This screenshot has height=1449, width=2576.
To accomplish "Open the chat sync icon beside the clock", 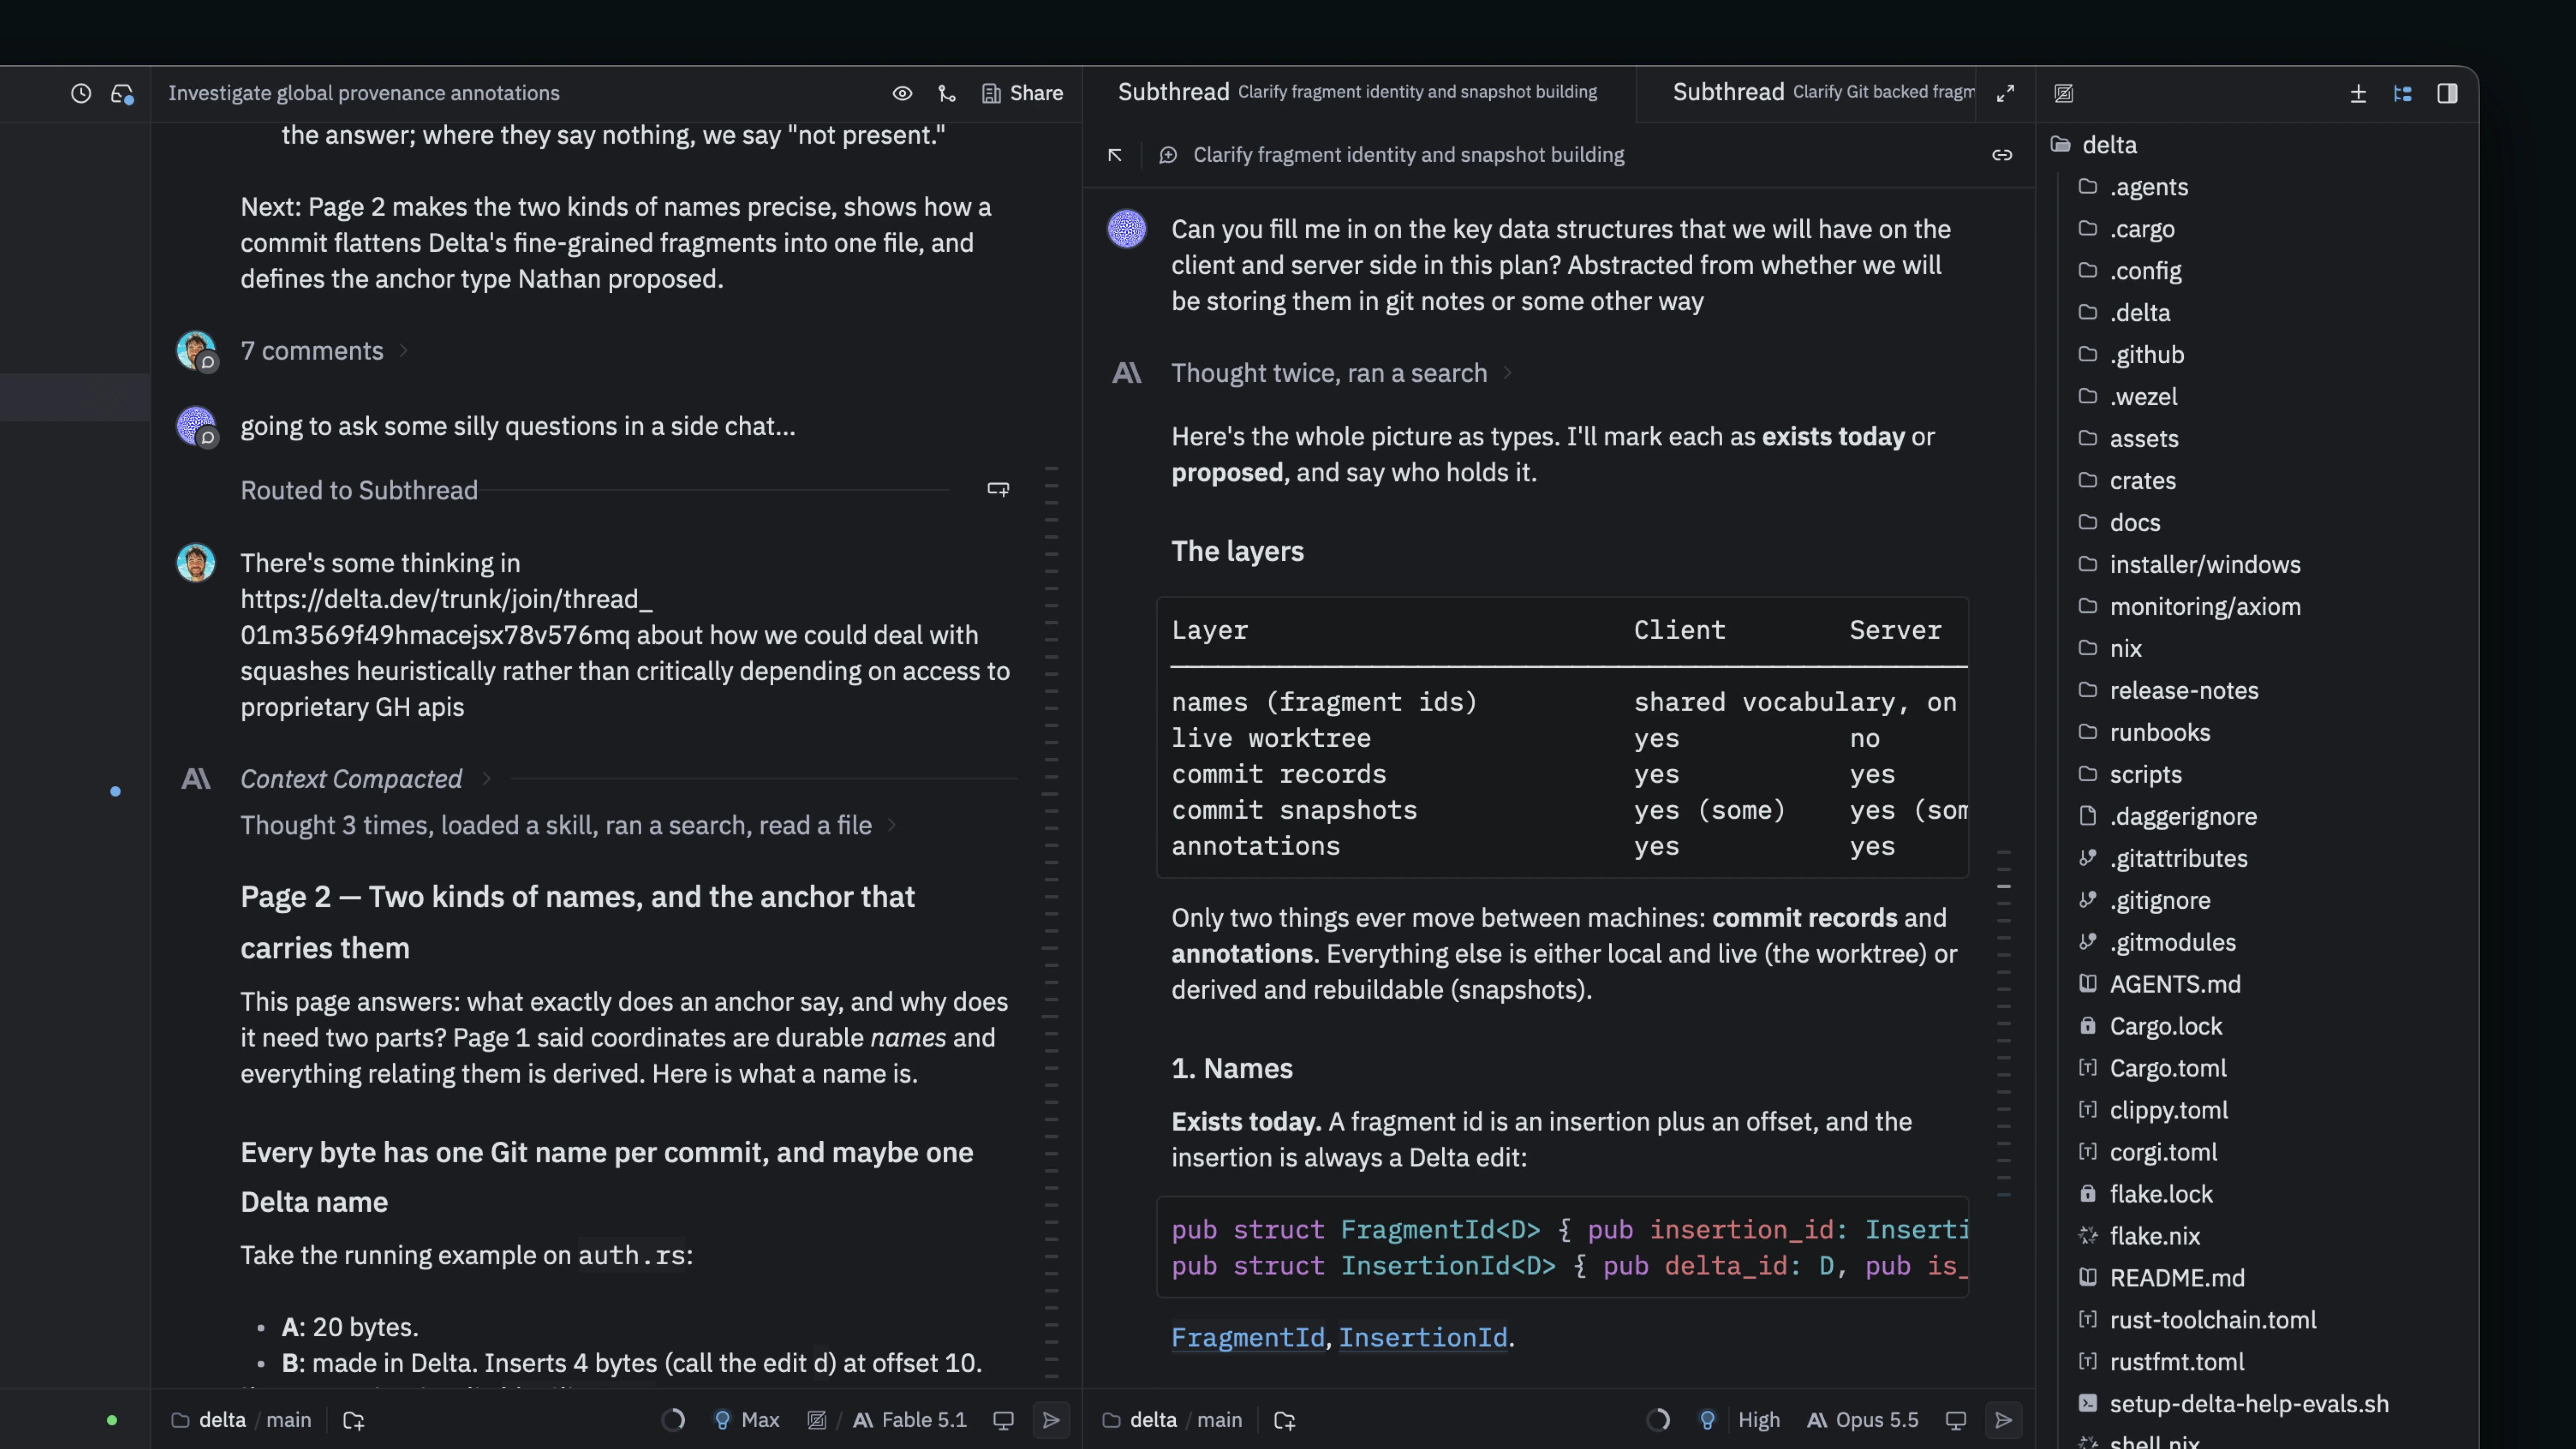I will [122, 93].
